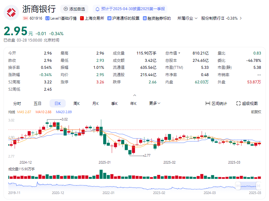Screen dimensions: 269x201
Task: Click the 总市值 value 810.21亿
Action: [x=200, y=53]
